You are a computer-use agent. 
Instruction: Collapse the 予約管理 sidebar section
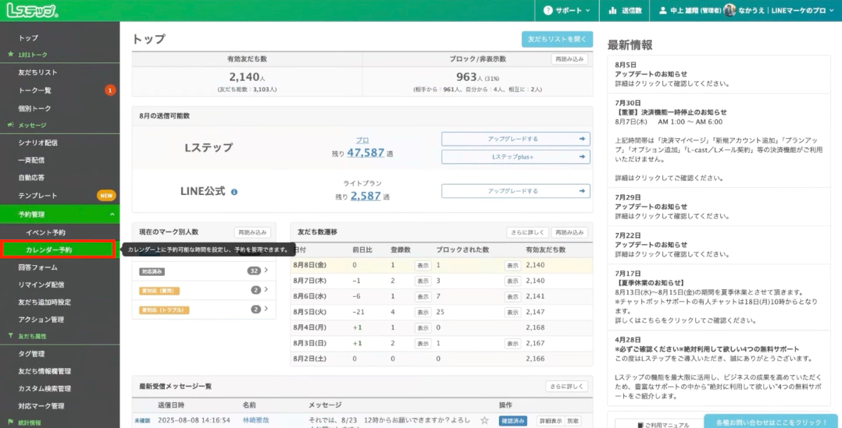click(x=112, y=214)
